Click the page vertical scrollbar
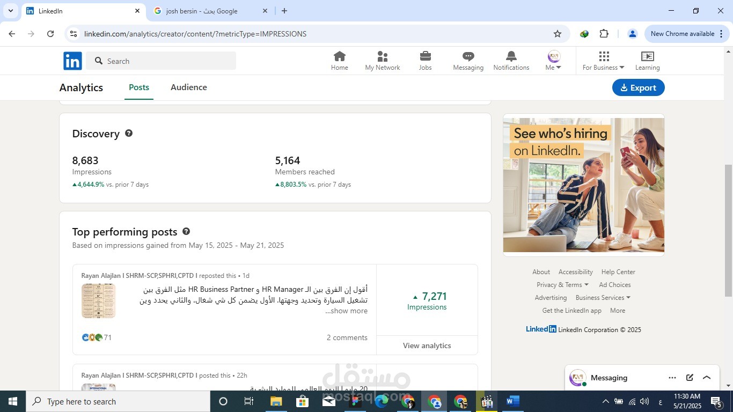733x412 pixels. (728, 231)
